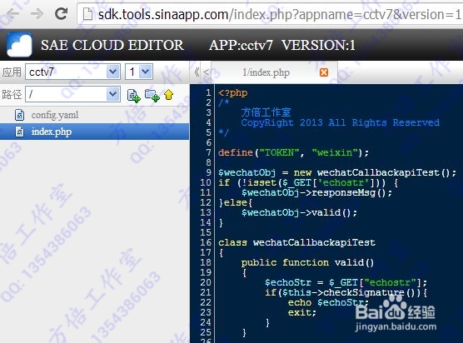Click the CopyRight 2013 comment line
This screenshot has height=343, width=463.
click(x=340, y=122)
